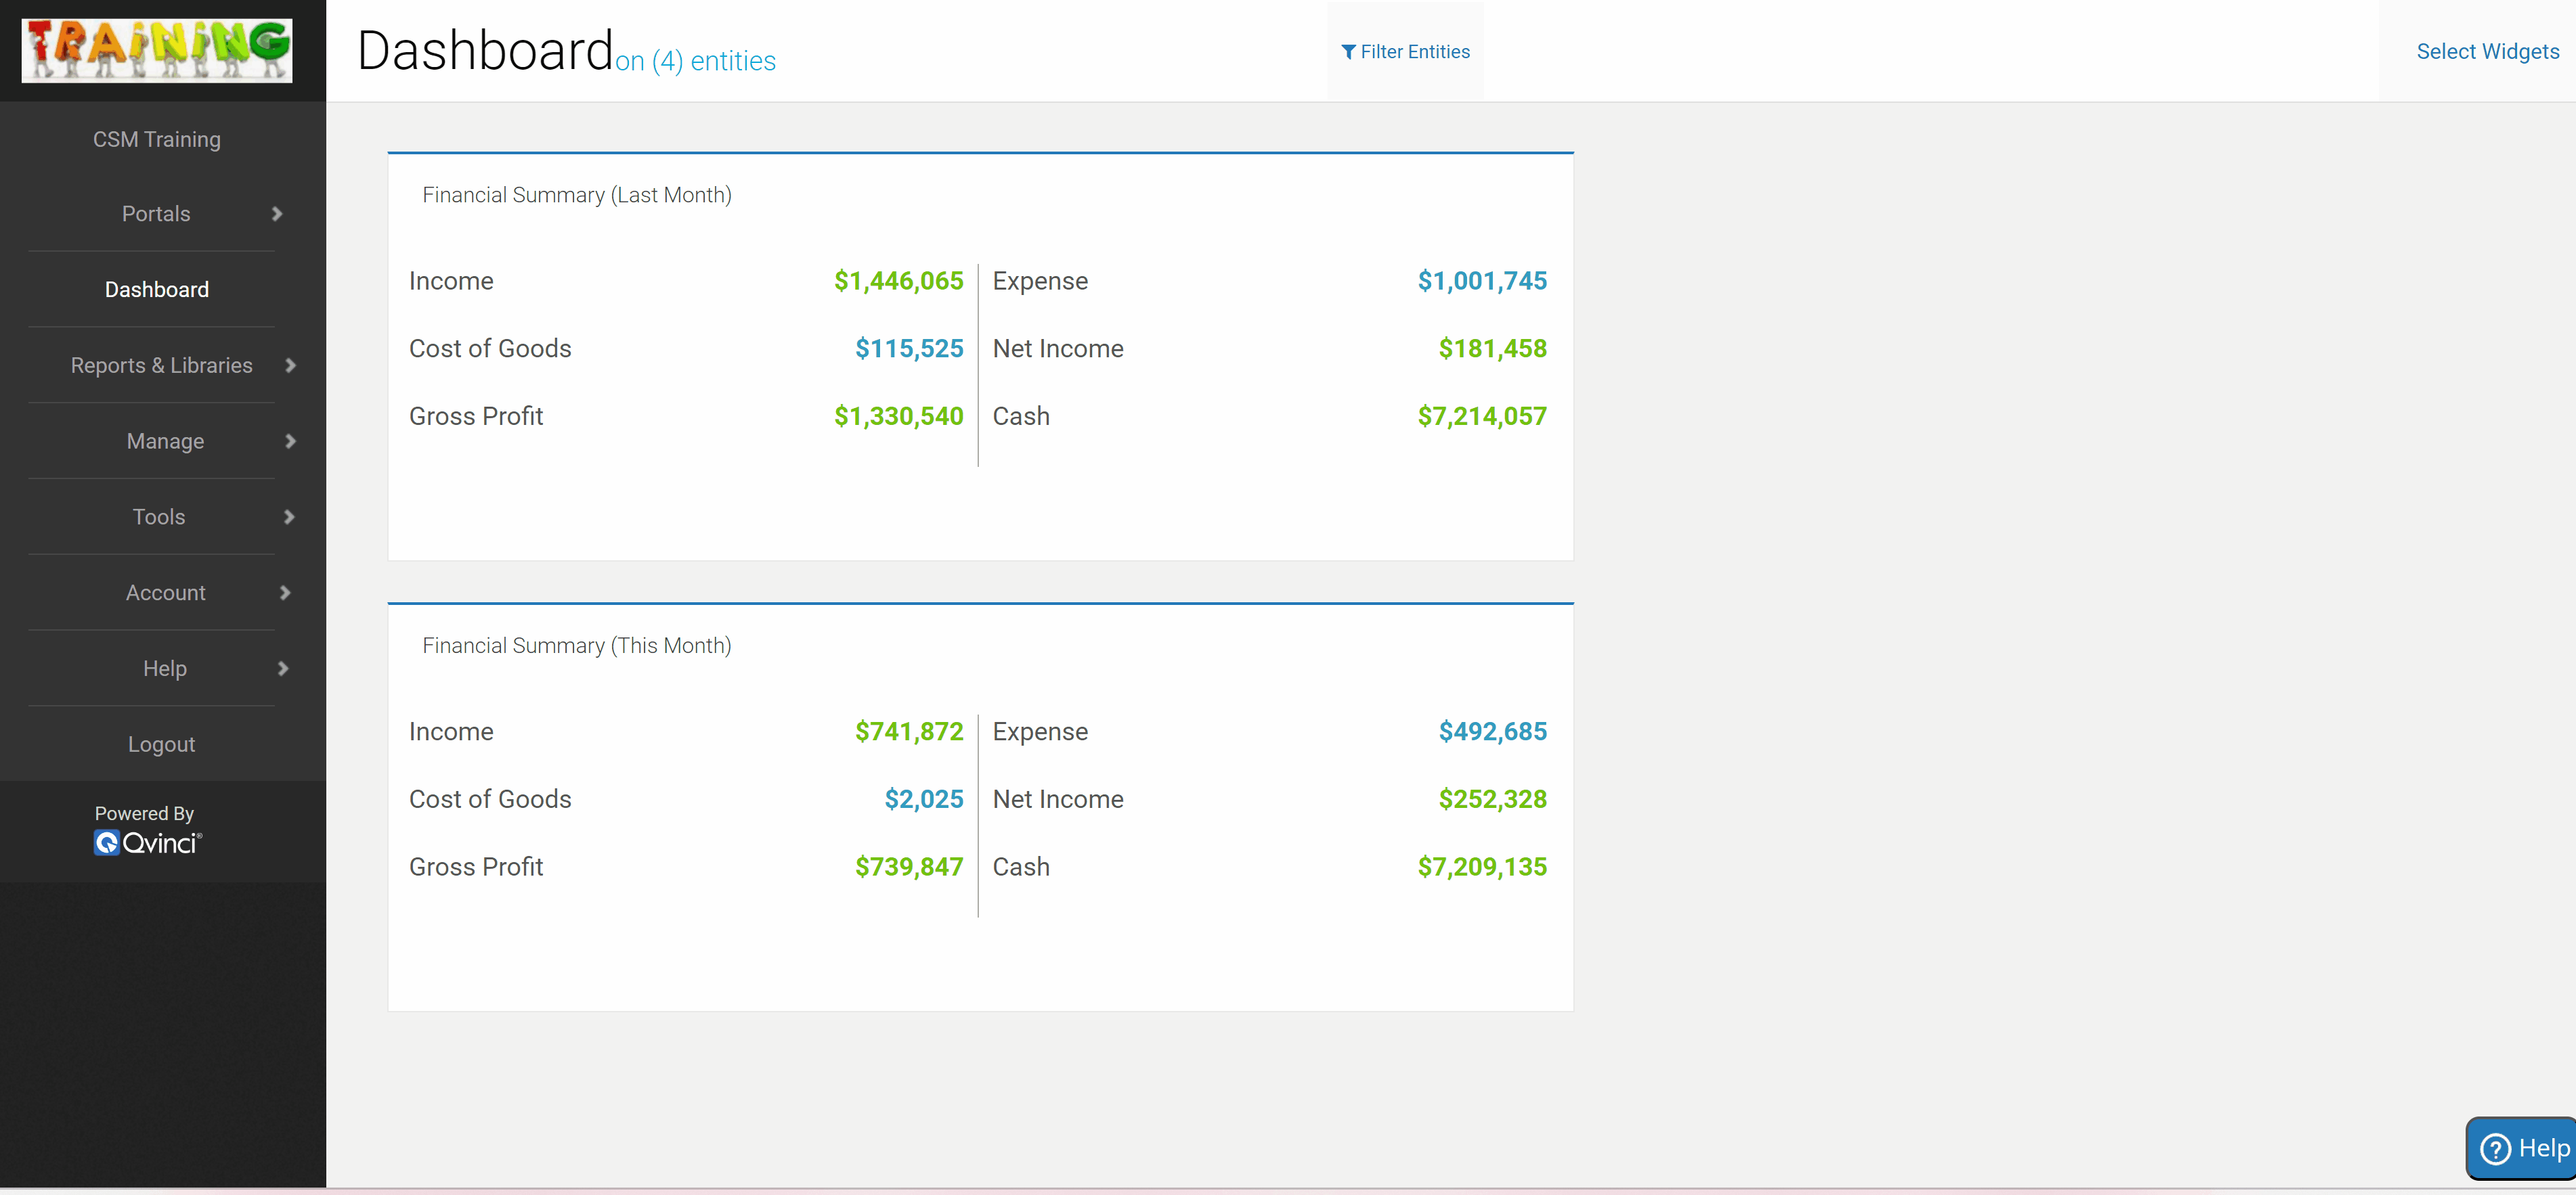
Task: Open the Dashboard menu item
Action: click(157, 290)
